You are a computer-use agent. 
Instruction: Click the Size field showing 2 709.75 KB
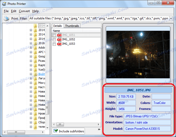coord(126,97)
